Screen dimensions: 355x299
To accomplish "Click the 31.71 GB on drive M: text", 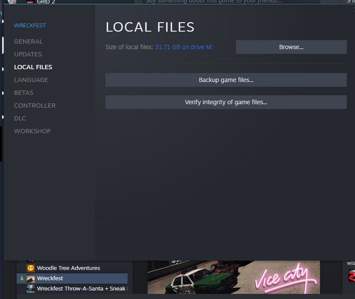I will click(x=184, y=47).
